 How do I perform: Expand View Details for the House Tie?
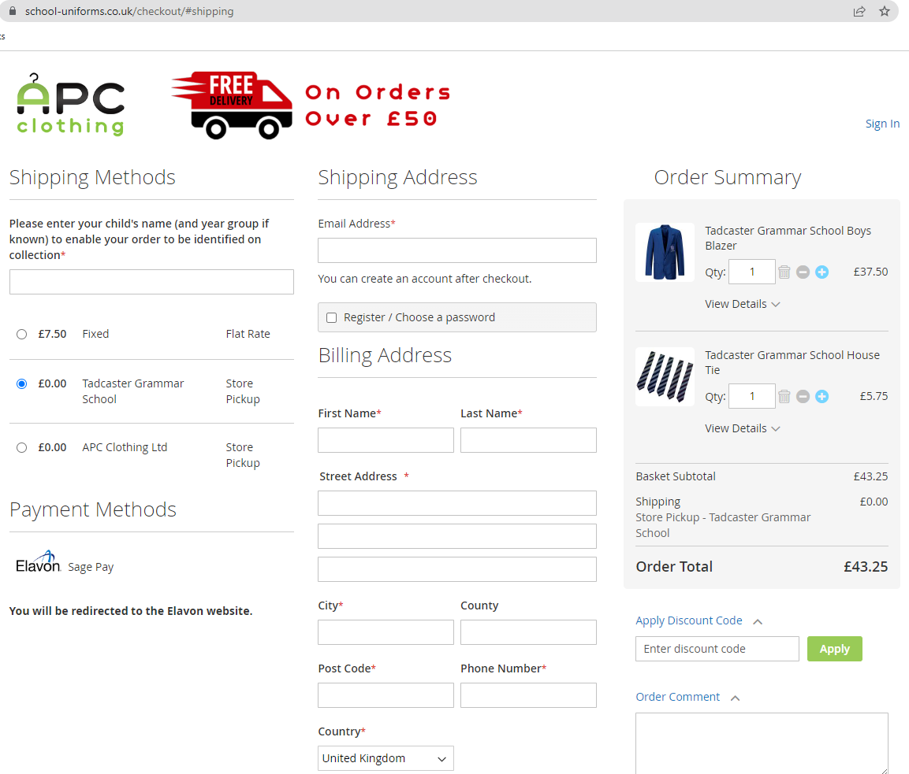click(743, 428)
